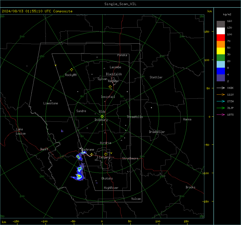Click the orange 111V arrow legend icon
The height and width of the screenshot is (225, 241).
pyautogui.click(x=221, y=95)
